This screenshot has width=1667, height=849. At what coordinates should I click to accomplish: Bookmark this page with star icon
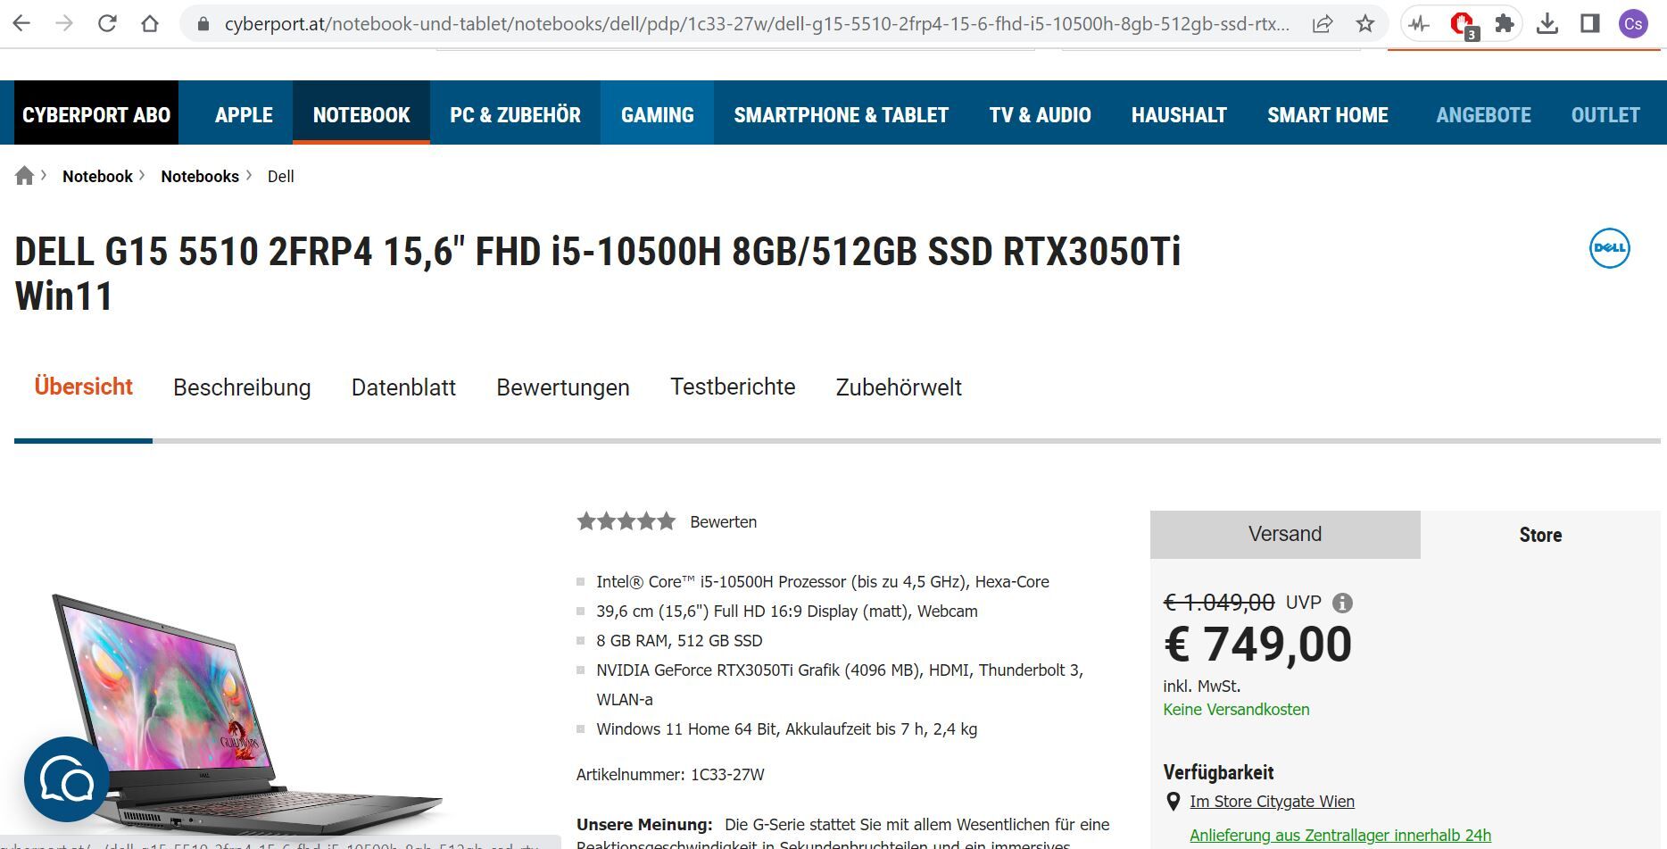click(x=1364, y=24)
